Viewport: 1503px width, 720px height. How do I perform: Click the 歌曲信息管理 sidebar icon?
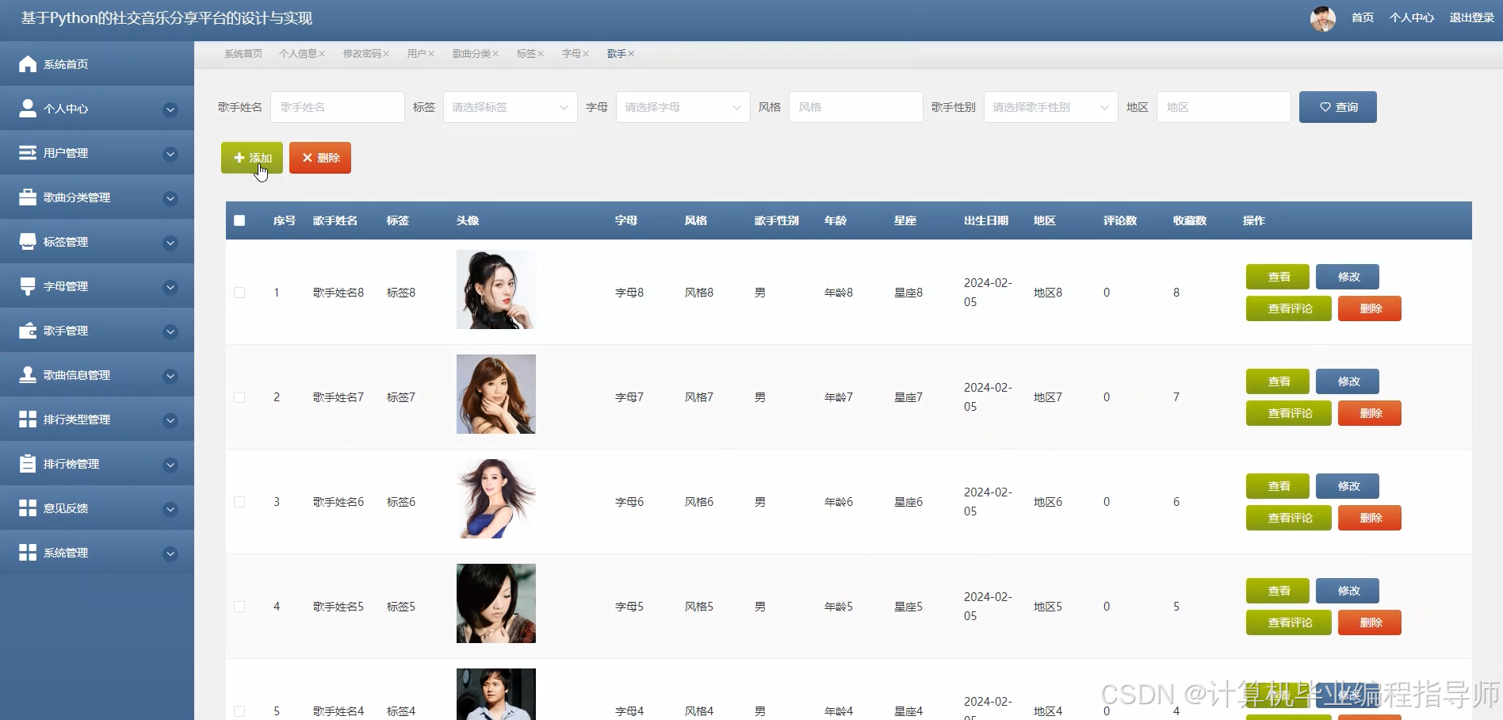coord(28,375)
